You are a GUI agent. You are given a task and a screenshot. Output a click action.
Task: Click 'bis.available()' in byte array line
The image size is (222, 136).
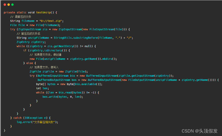pos(87,84)
